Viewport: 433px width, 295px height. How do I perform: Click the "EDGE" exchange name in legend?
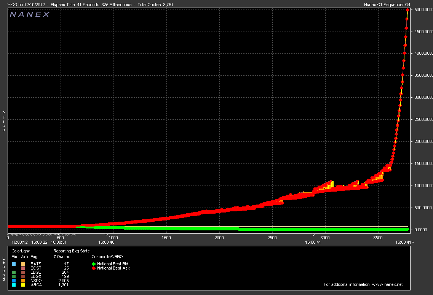36,272
